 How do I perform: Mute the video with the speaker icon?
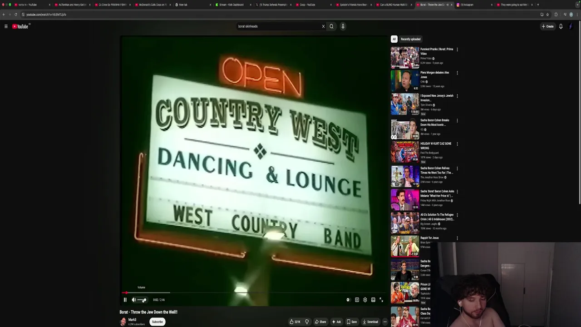click(x=134, y=300)
